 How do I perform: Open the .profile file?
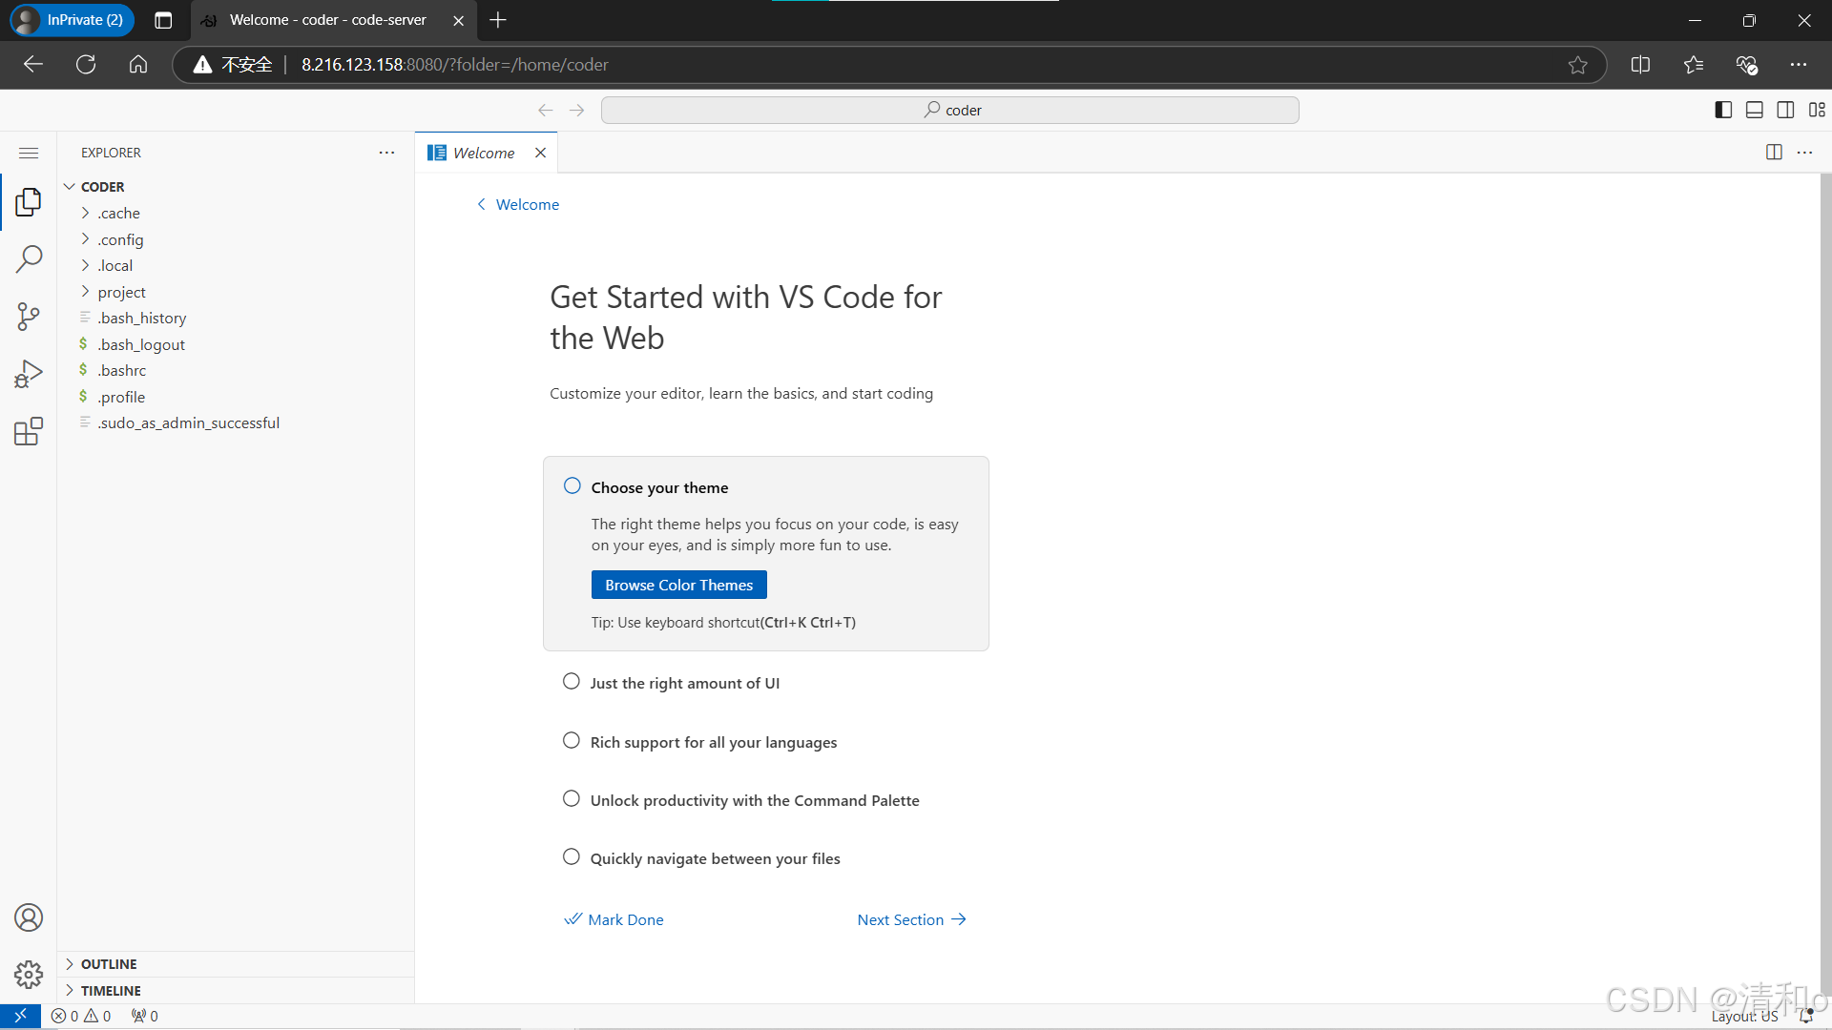tap(236, 397)
